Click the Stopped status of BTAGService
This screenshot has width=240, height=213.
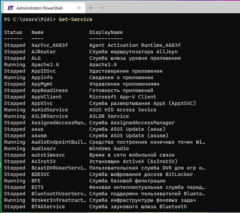(15, 207)
